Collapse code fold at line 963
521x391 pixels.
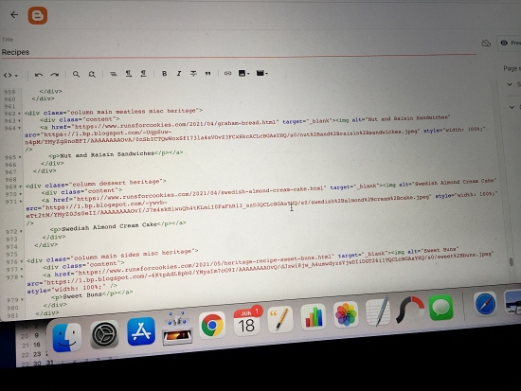coord(19,121)
